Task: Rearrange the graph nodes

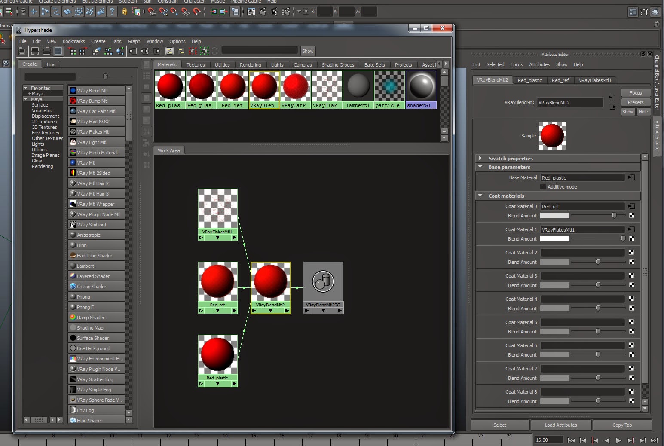Action: point(108,51)
